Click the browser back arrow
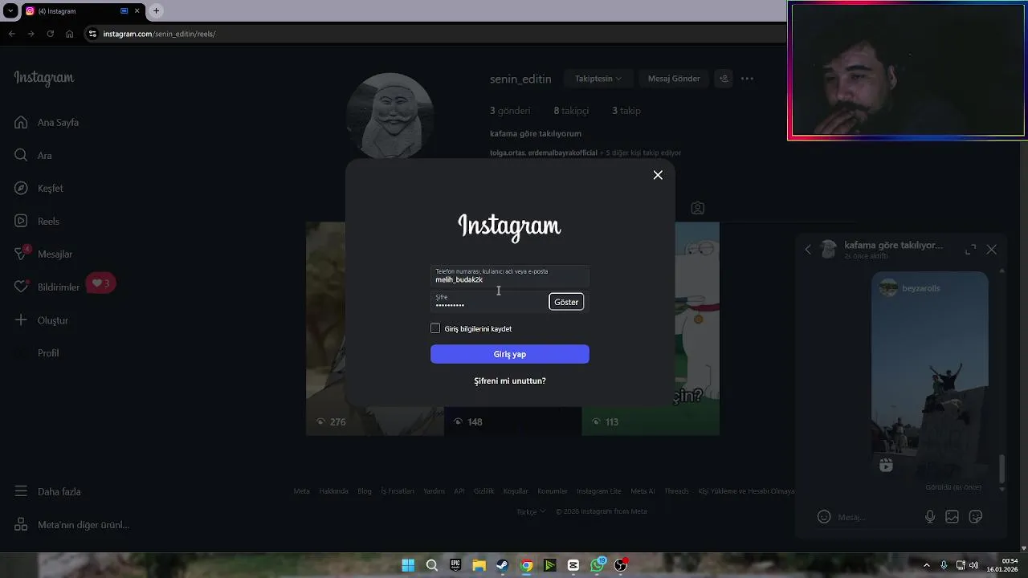 point(11,34)
